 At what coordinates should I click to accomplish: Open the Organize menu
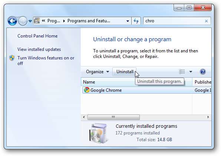98,72
